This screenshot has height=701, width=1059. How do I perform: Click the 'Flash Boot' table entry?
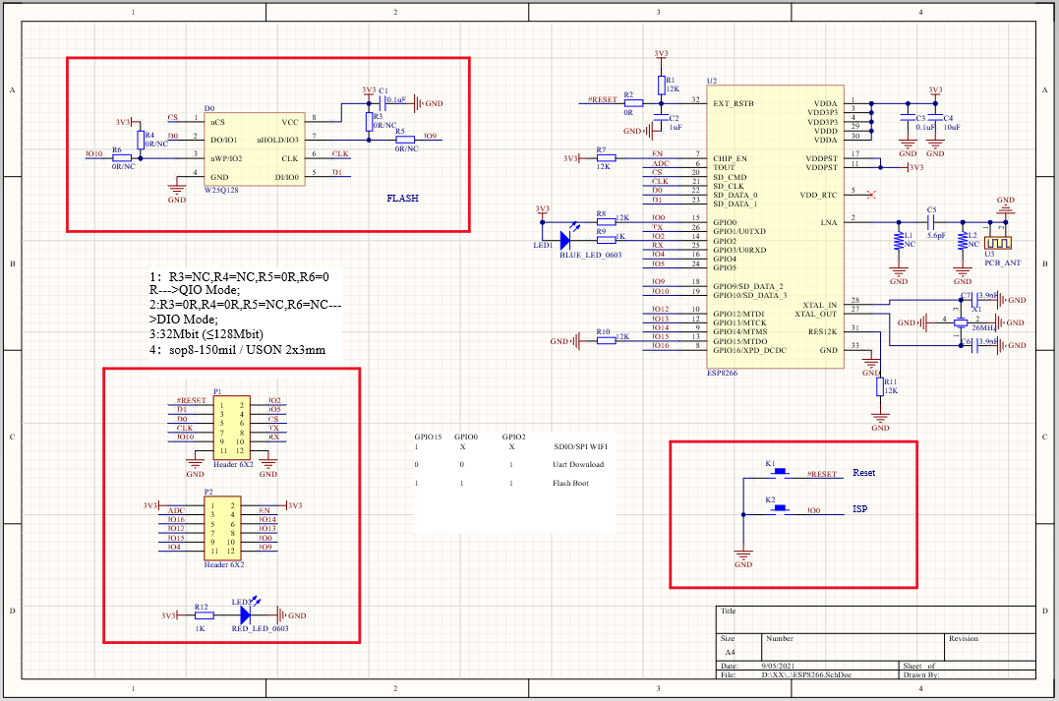click(570, 483)
